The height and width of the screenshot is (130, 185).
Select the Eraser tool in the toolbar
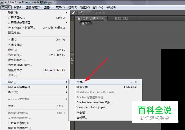pos(74,13)
